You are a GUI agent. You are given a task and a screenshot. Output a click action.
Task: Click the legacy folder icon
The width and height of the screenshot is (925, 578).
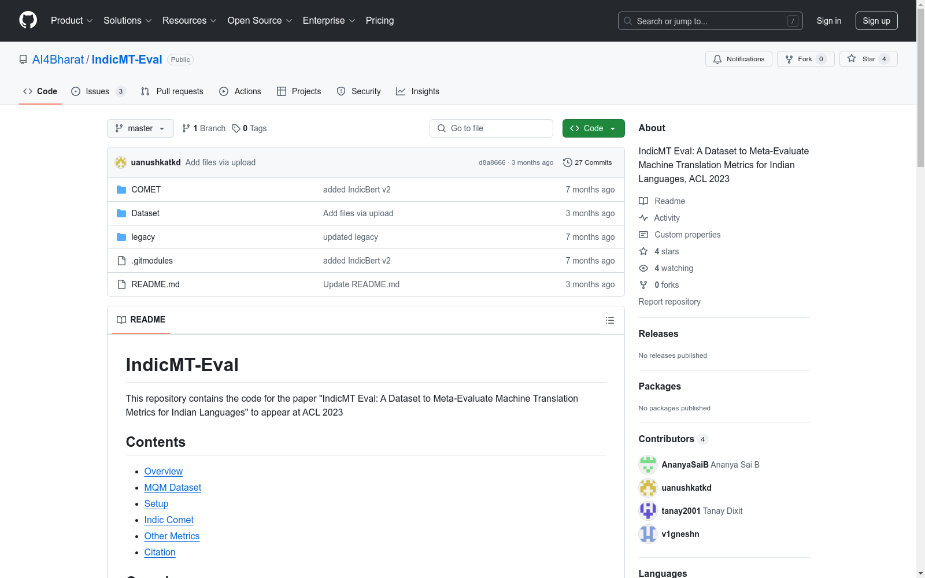pos(121,237)
